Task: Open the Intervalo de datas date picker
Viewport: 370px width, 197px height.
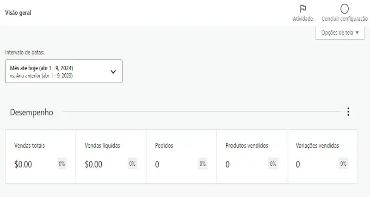Action: (63, 72)
